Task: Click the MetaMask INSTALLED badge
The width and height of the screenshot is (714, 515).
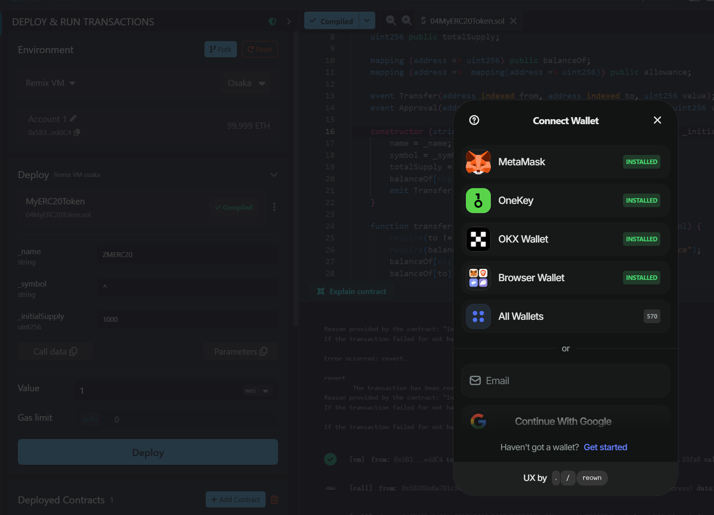Action: (642, 162)
